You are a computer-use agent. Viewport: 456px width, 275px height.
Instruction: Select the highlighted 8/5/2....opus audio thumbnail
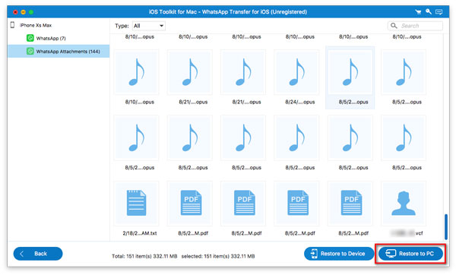point(350,72)
